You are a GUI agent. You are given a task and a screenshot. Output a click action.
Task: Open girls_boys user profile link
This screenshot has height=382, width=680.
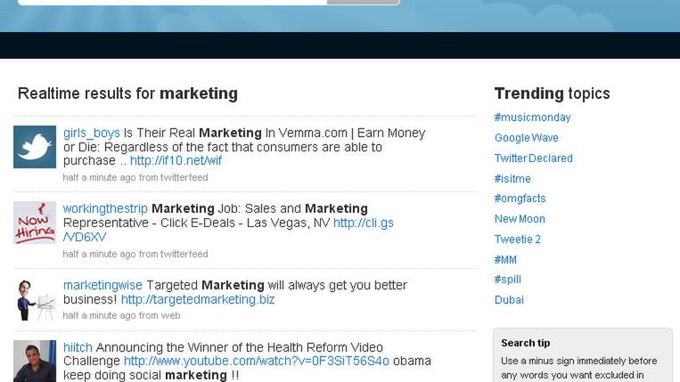pos(91,133)
